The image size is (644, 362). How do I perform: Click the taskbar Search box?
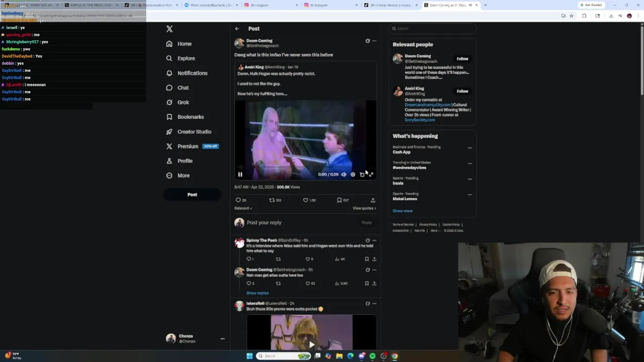(284, 356)
